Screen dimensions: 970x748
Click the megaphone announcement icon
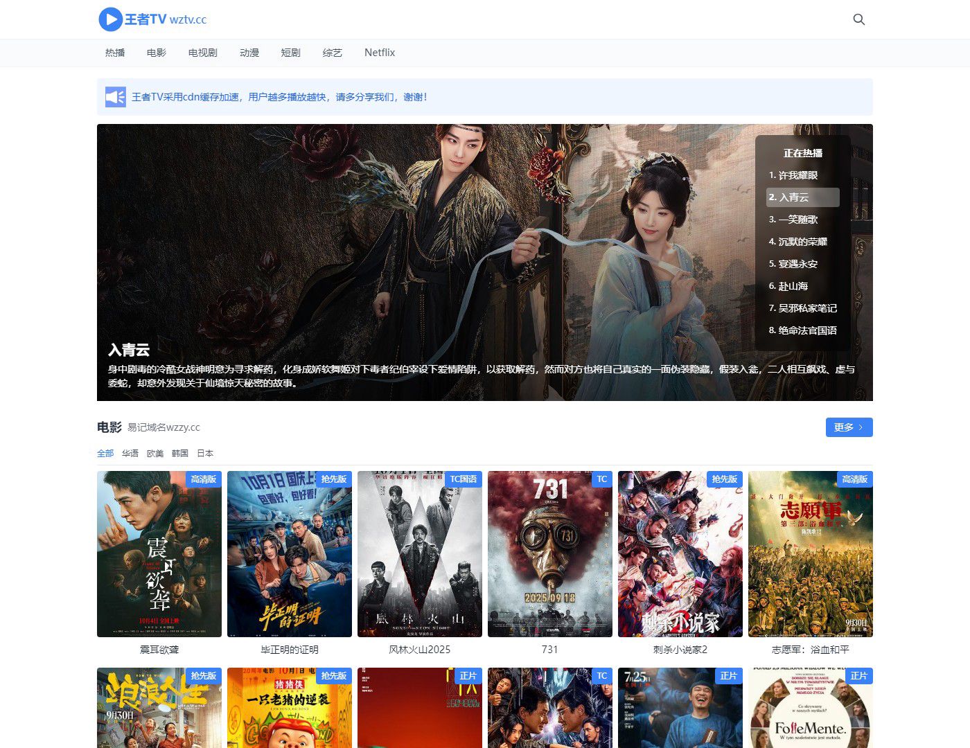115,97
